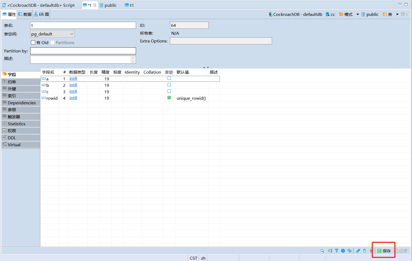Click the cc database breadcrumb
Screen dimensions: 412x261
(330, 15)
